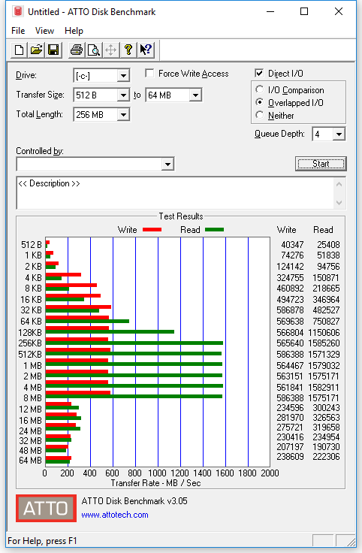This screenshot has height=553, width=362.
Task: Open the Help menu
Action: [74, 31]
